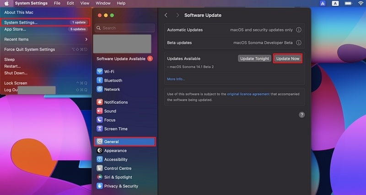This screenshot has height=195, width=366.
Task: Choose System Settings… menu entry
Action: (x=45, y=22)
